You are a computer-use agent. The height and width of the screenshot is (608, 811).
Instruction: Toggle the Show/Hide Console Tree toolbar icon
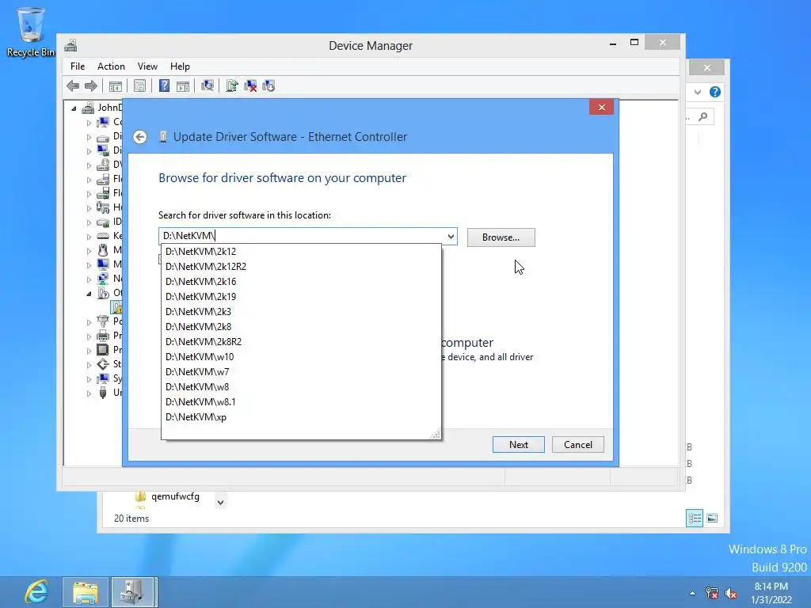(116, 85)
